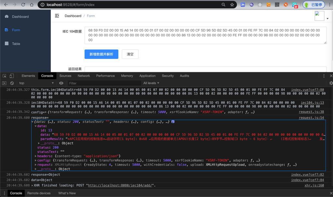Collapse the response object triangle
The height and width of the screenshot is (197, 333).
point(32,122)
